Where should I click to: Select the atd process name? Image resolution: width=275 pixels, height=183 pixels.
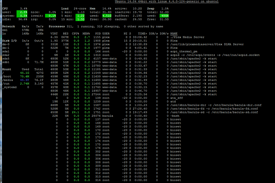(173, 101)
